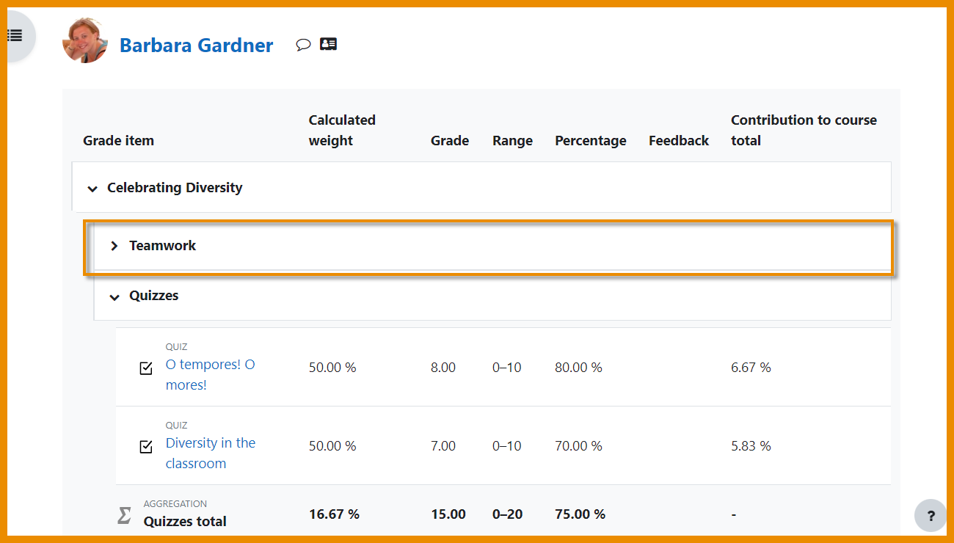
Task: Click the quiz icon beside Diversity in the classroom
Action: click(x=146, y=446)
